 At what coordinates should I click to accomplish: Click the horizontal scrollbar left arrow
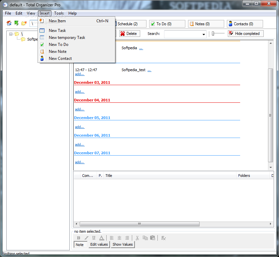(x=76, y=224)
